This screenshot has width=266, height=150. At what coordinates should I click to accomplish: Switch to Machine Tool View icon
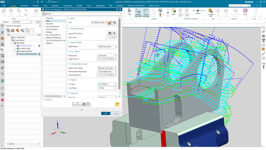click(x=13, y=30)
